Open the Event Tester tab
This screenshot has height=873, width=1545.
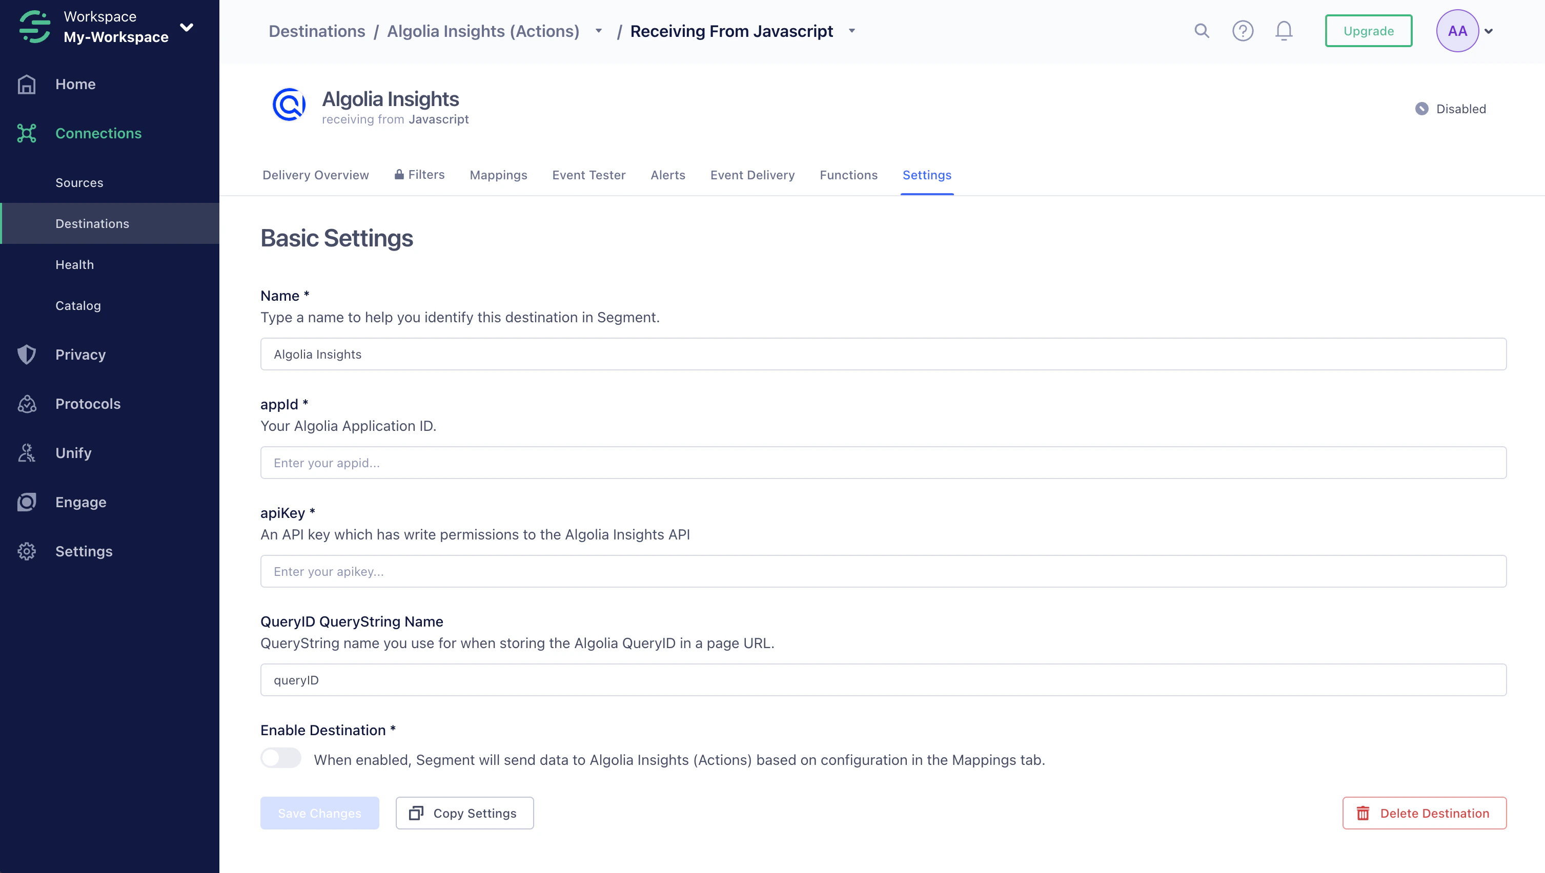click(588, 175)
